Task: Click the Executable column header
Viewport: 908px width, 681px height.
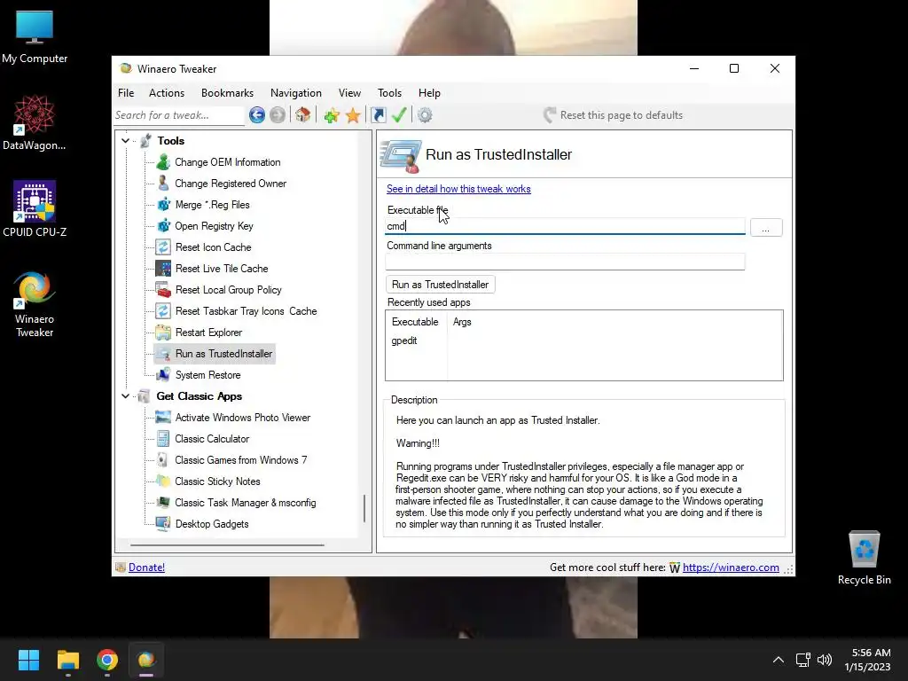Action: [x=415, y=322]
